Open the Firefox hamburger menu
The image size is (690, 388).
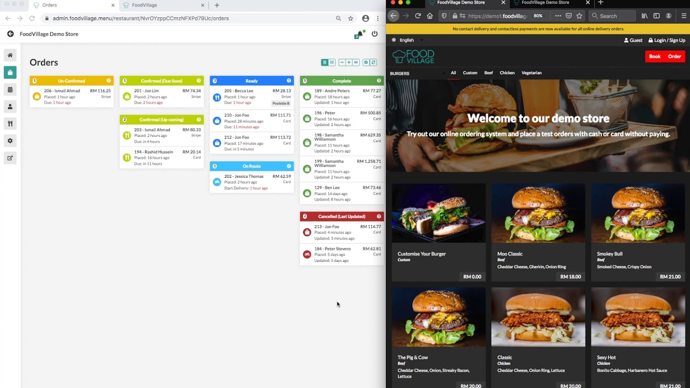(684, 16)
